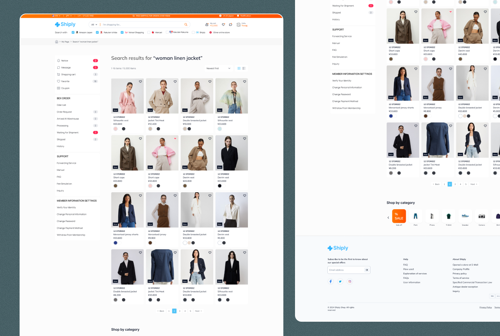The height and width of the screenshot is (336, 500).
Task: Open the All category dropdown in search
Action: pos(94,24)
